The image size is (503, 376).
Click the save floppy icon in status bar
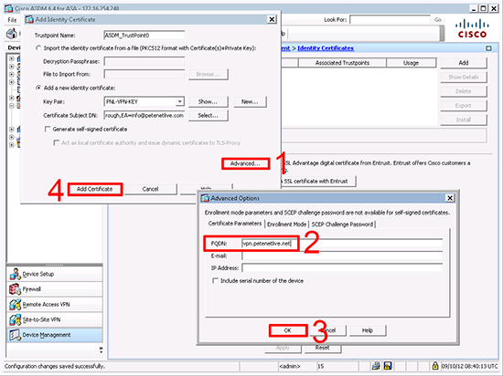coord(388,366)
